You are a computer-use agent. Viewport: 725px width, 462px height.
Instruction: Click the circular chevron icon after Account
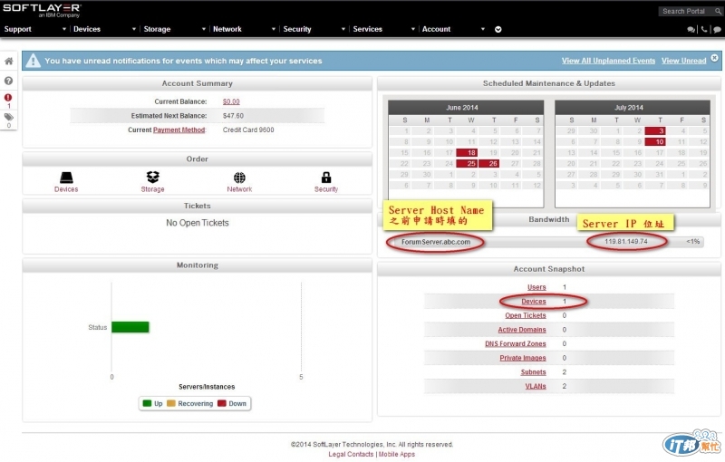pos(498,29)
